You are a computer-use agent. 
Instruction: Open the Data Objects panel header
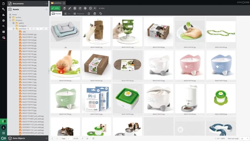[28, 138]
